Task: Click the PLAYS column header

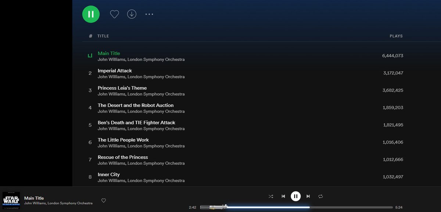Action: pyautogui.click(x=396, y=36)
